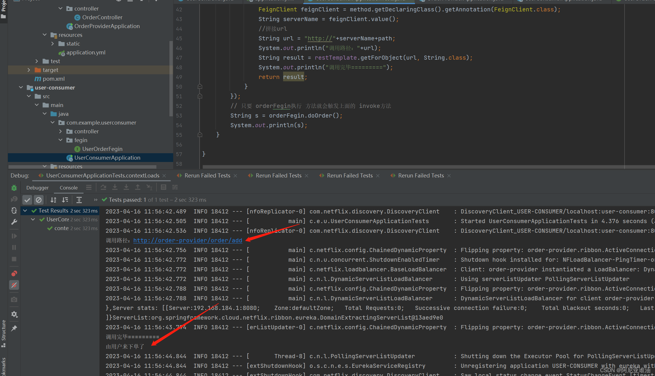Open View Breakpoints red circles icon
The height and width of the screenshot is (376, 655).
[x=14, y=274]
